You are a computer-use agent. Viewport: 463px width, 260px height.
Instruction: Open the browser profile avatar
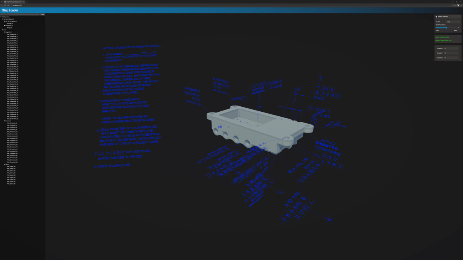(458, 5)
